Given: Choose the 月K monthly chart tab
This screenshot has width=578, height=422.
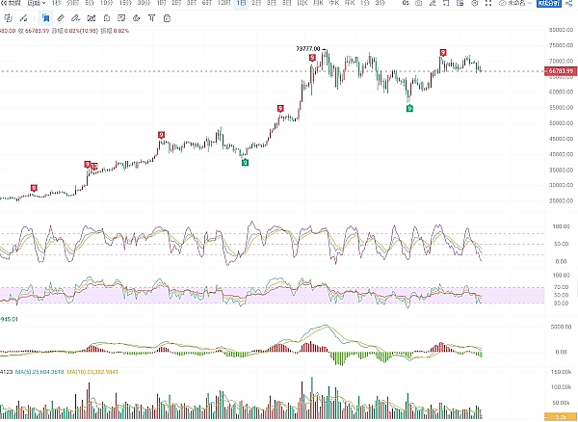Looking at the screenshot, I should (318, 3).
